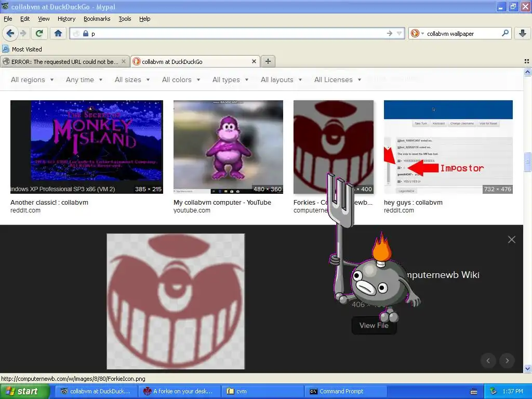Click the Mypal raccoon title bar icon
The height and width of the screenshot is (399, 532).
5,6
